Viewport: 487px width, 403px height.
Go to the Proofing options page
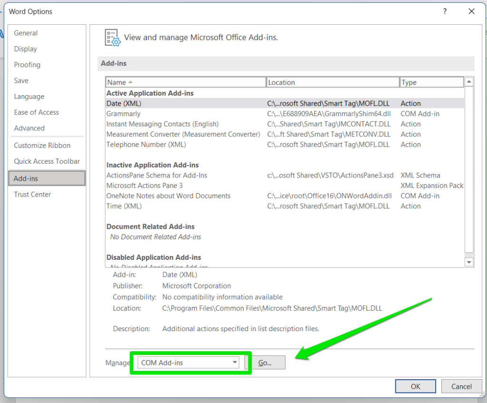[27, 65]
